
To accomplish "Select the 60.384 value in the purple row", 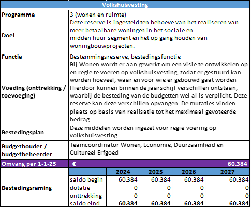I will pos(238,164).
